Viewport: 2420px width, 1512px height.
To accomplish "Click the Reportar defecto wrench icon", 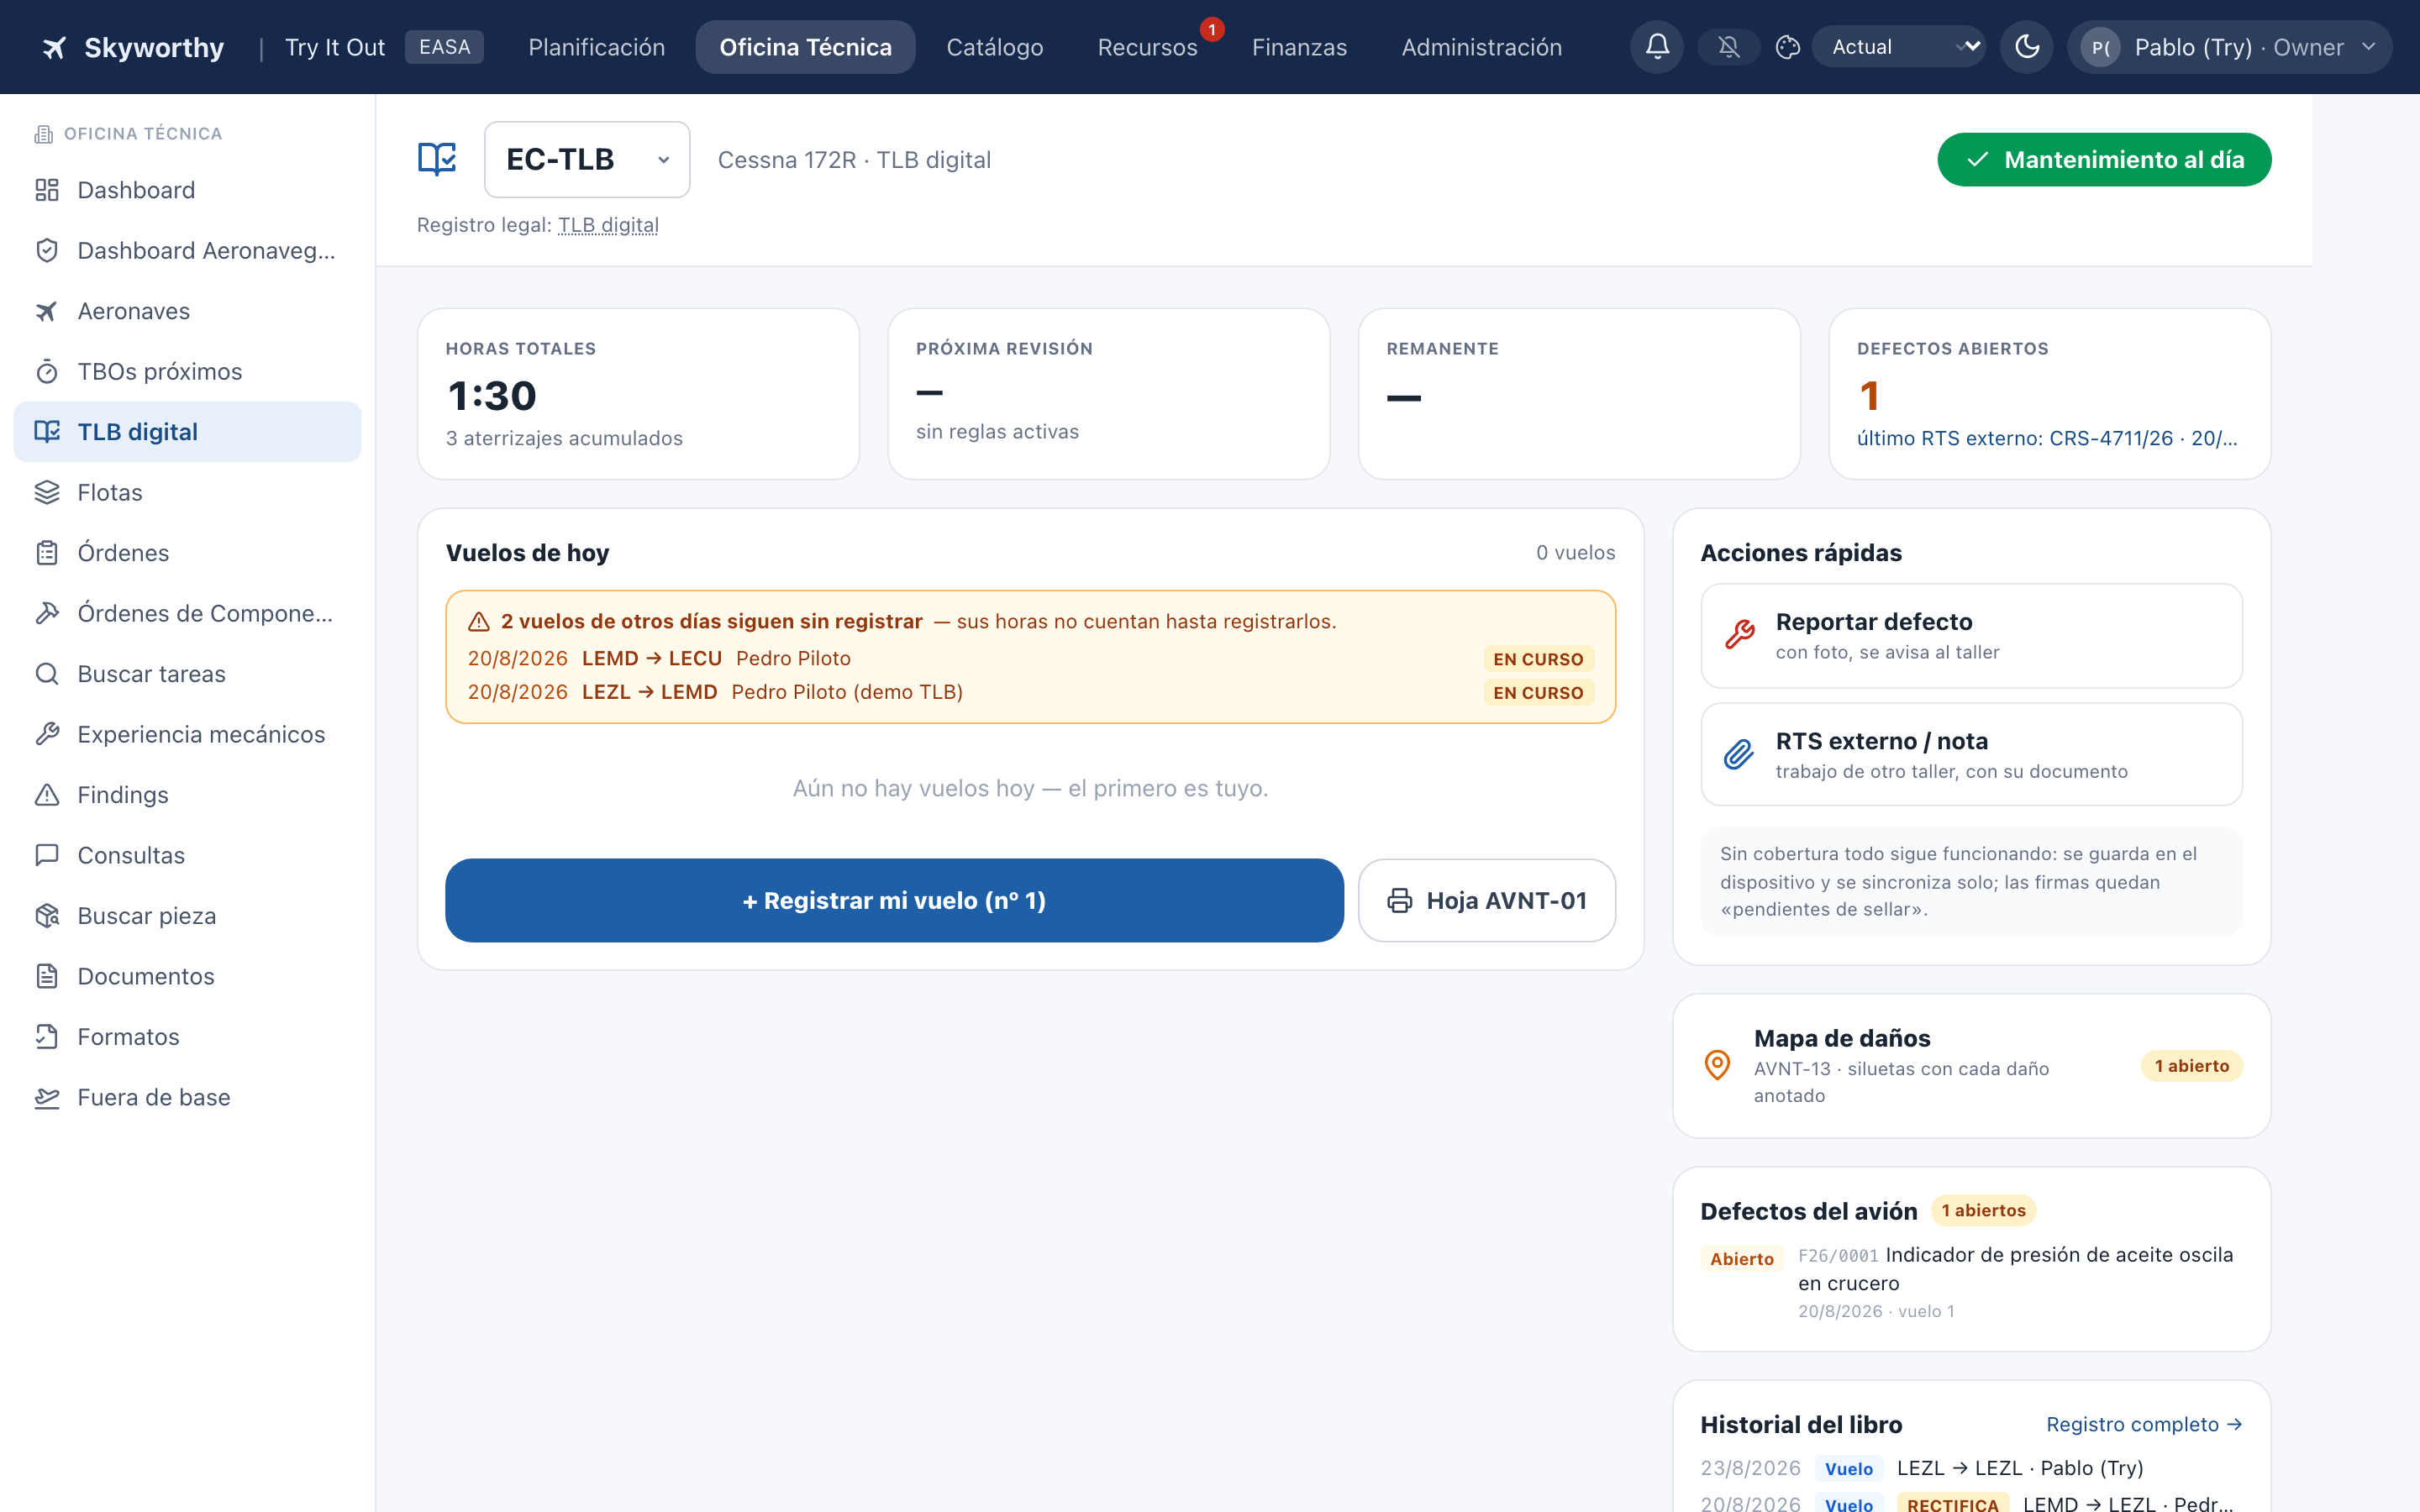I will 1739,635.
